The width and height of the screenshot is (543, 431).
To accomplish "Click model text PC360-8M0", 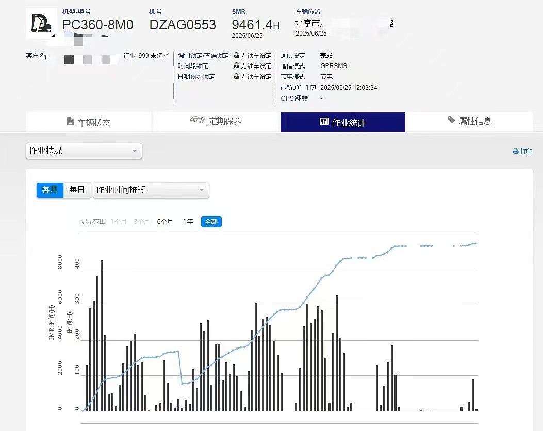I will (97, 25).
